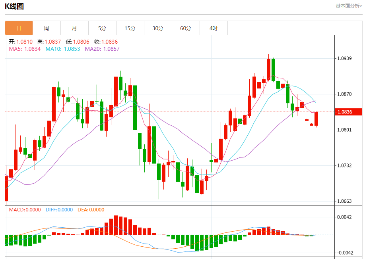Click the 收 close price label

pos(97,42)
